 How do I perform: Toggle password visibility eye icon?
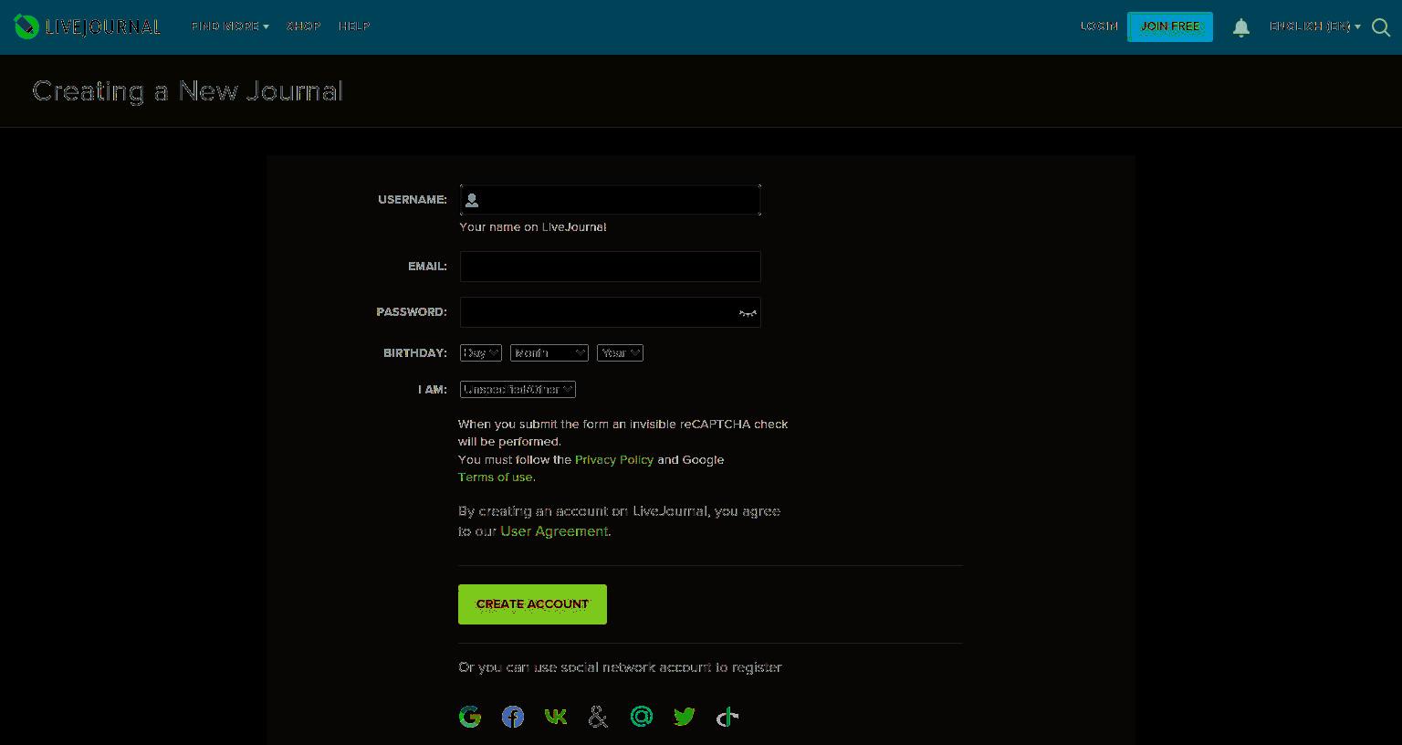click(748, 313)
